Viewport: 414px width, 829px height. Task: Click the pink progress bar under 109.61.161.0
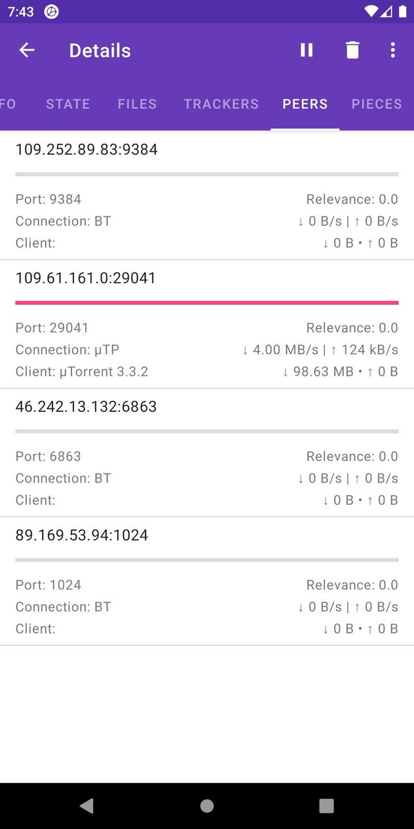[207, 302]
